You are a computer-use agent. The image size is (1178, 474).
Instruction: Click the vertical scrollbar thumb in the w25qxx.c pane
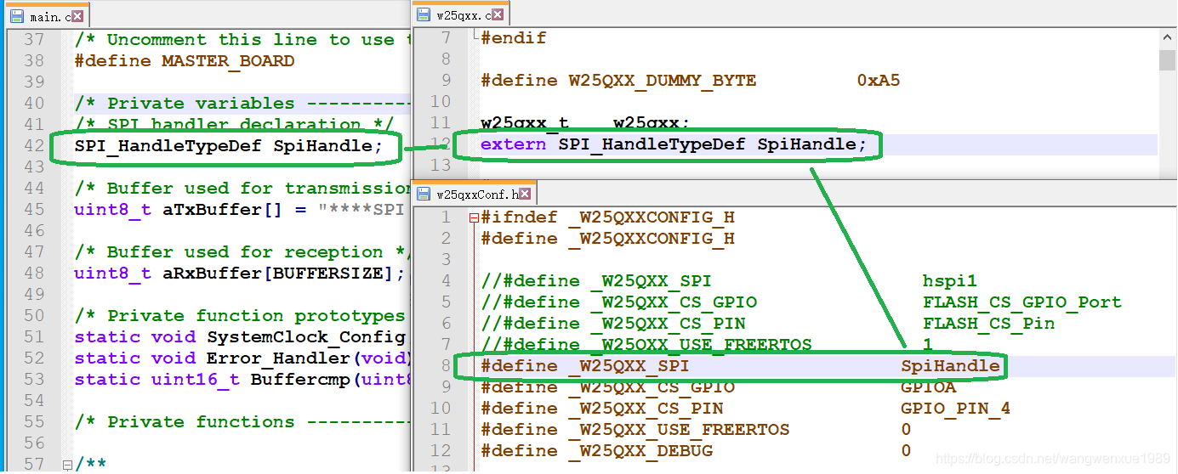pos(1167,59)
